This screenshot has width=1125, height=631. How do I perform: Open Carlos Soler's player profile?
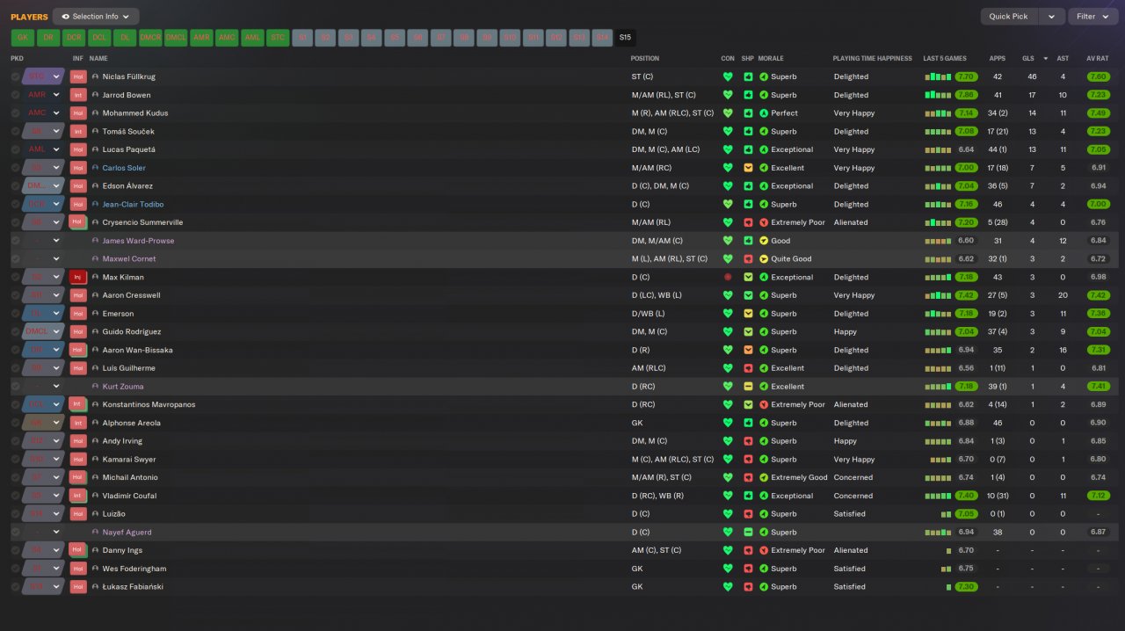tap(124, 168)
